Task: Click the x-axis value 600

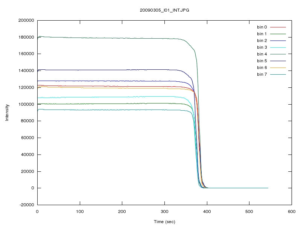Action: click(x=292, y=211)
